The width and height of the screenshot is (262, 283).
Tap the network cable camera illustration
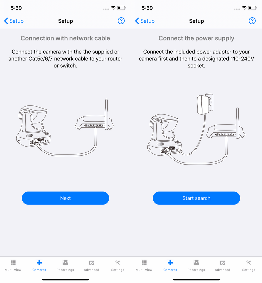pyautogui.click(x=65, y=128)
